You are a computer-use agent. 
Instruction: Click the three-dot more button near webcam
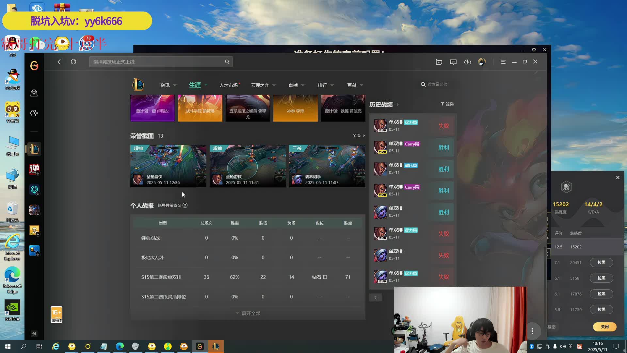(x=532, y=331)
